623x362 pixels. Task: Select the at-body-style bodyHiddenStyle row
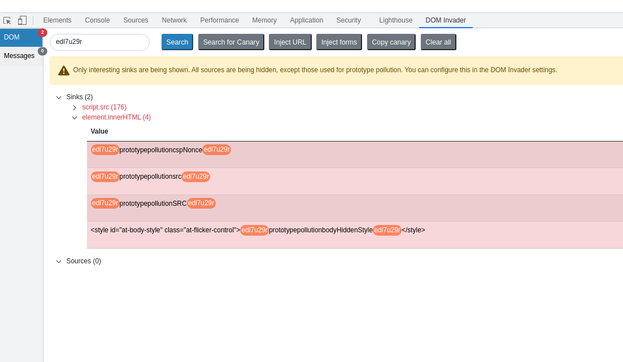355,235
